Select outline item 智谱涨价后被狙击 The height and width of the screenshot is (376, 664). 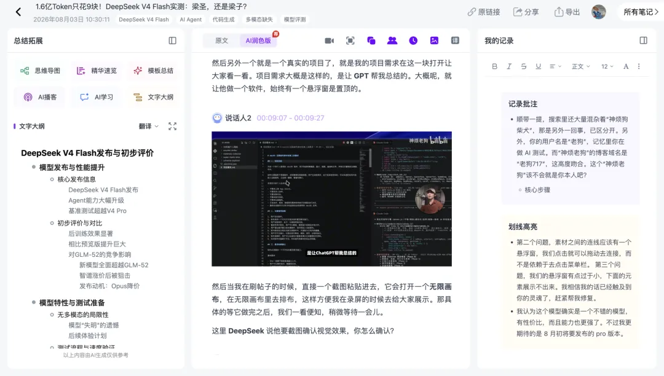tap(105, 275)
